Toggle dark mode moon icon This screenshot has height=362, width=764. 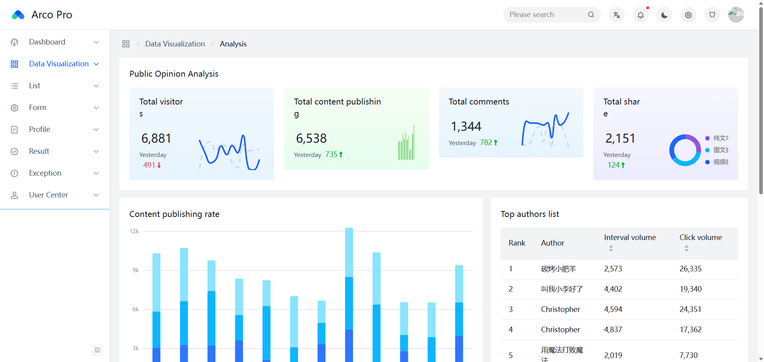(x=664, y=15)
